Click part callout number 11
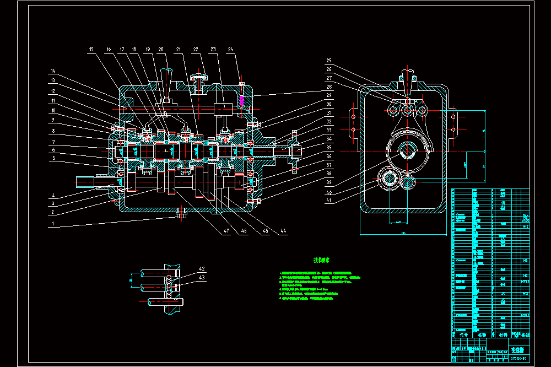 click(53, 101)
